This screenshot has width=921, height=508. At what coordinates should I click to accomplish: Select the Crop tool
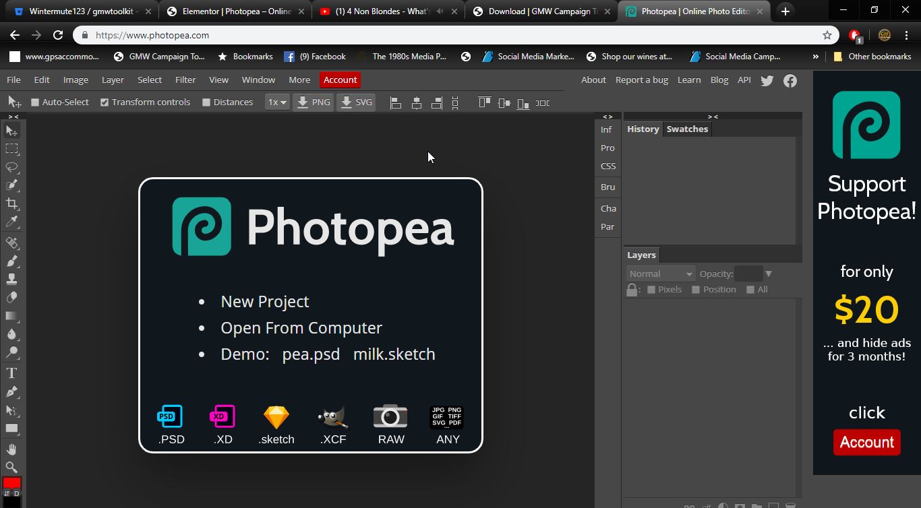pyautogui.click(x=11, y=203)
